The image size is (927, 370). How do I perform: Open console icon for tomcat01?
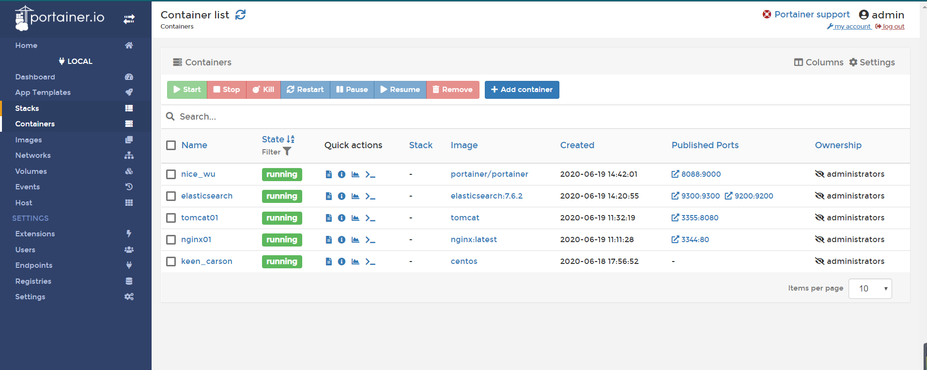(370, 218)
